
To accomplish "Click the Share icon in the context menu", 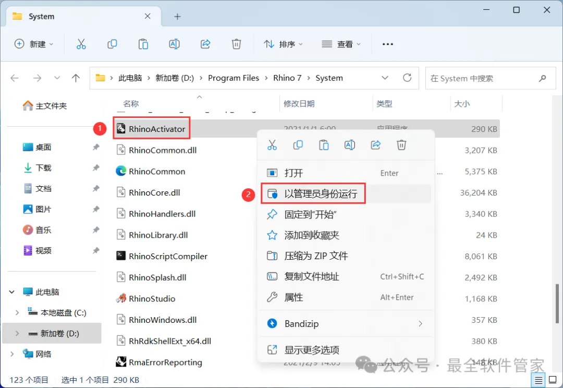I will (x=375, y=145).
